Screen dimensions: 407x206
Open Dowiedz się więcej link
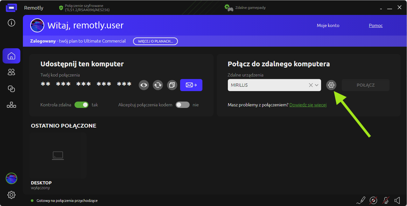click(308, 105)
